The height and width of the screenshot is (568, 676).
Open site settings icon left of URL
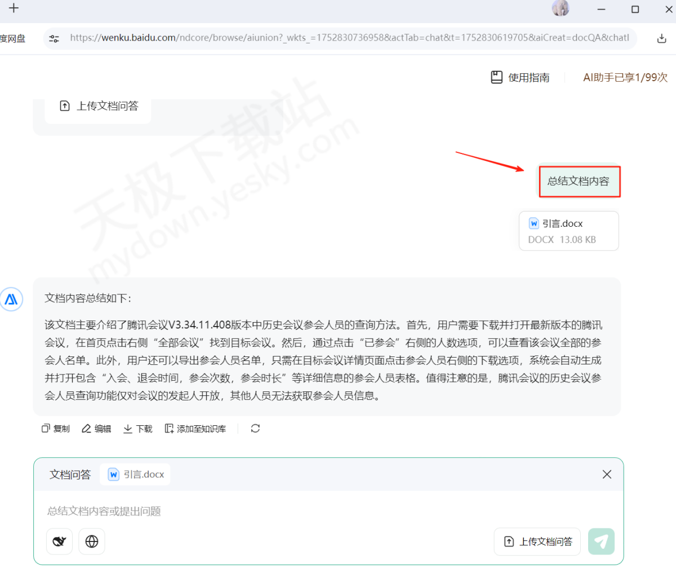click(x=54, y=38)
